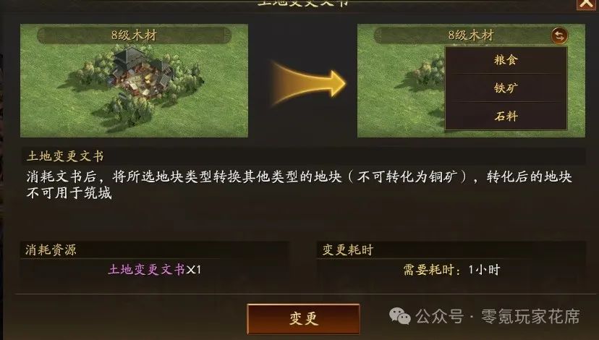Click the description text about 铜矿 restriction
The height and width of the screenshot is (340, 599).
click(x=299, y=185)
